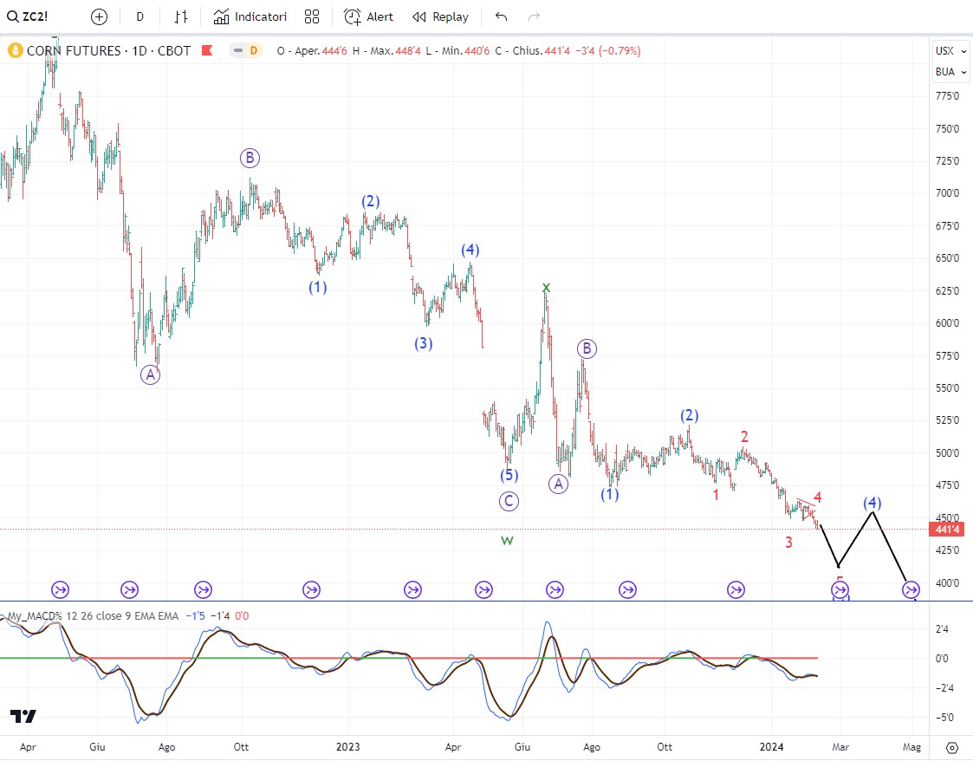
Task: Click the MACD −5'0 axis label
Action: pyautogui.click(x=944, y=717)
